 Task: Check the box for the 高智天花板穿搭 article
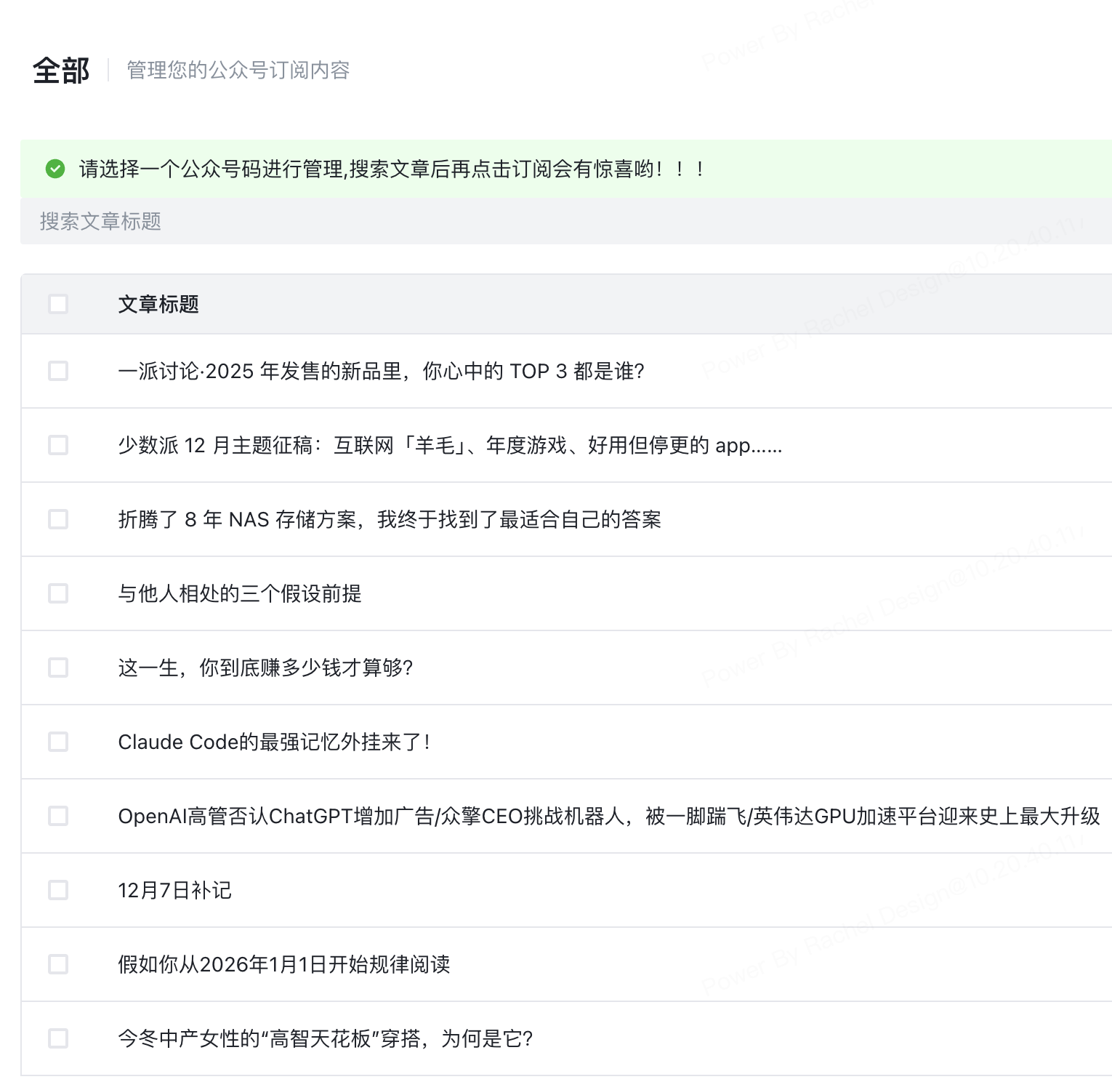58,1039
